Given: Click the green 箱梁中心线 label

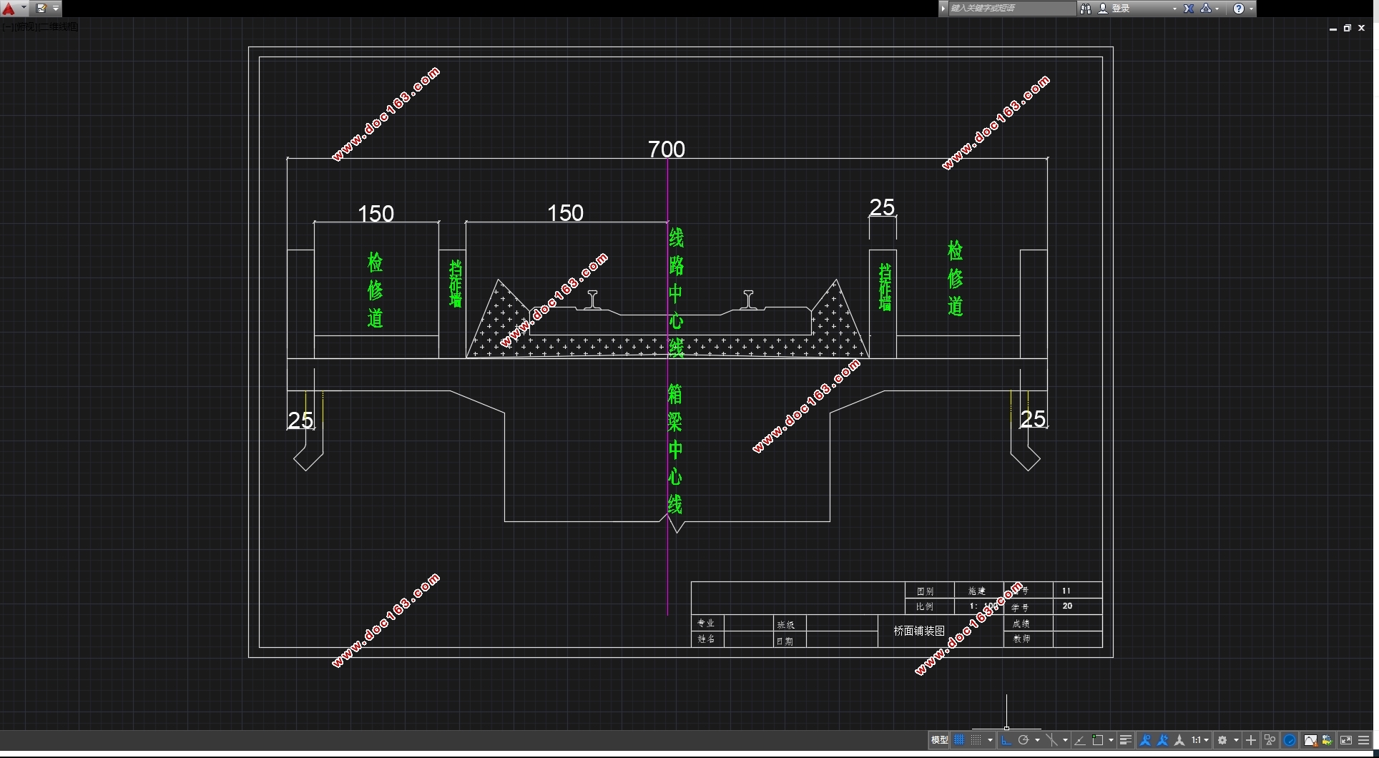Looking at the screenshot, I should (x=674, y=449).
